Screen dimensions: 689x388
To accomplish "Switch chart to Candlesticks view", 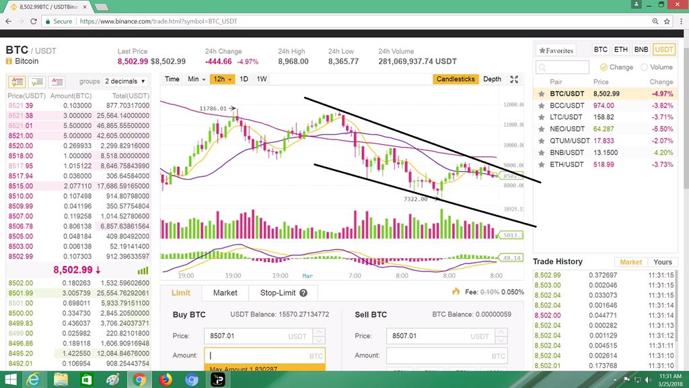I will pos(456,79).
